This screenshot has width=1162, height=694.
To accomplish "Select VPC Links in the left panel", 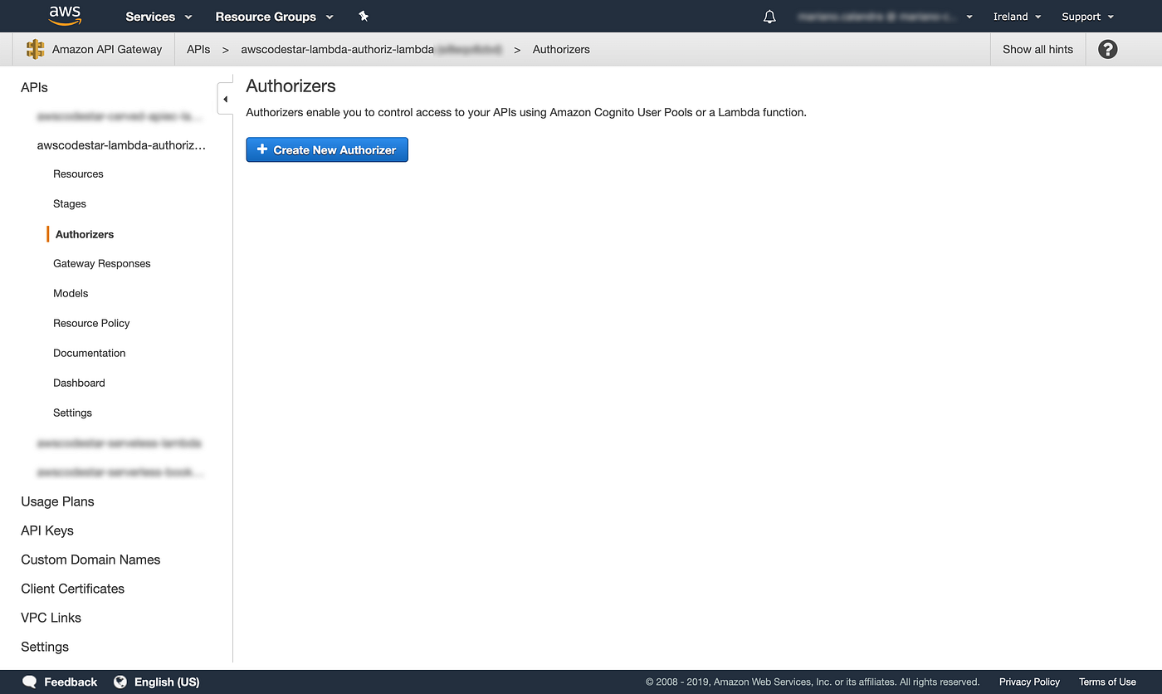I will click(51, 617).
